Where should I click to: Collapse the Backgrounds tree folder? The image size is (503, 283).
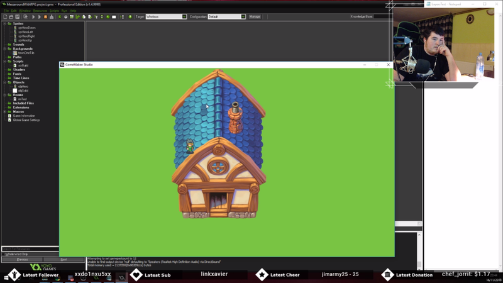point(4,49)
